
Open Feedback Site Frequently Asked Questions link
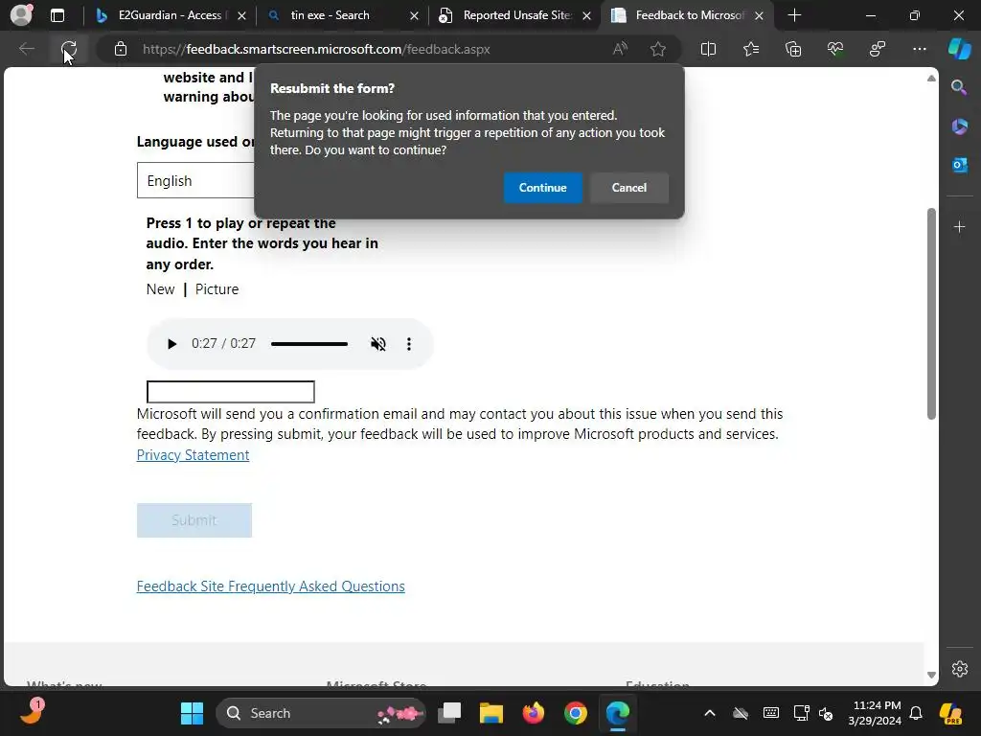click(270, 586)
